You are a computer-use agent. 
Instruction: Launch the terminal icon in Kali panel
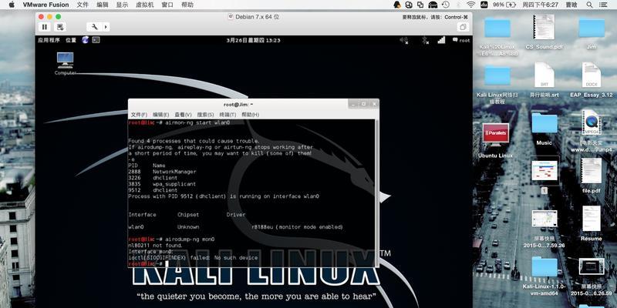tap(96, 40)
